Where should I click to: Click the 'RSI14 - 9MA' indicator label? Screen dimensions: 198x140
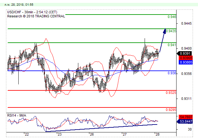(17, 115)
